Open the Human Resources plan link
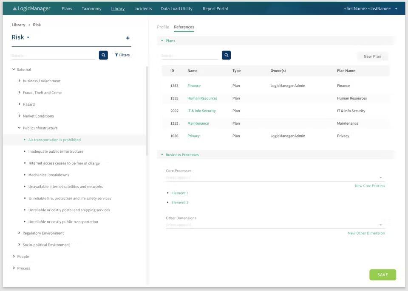408x291 pixels. pyautogui.click(x=202, y=98)
